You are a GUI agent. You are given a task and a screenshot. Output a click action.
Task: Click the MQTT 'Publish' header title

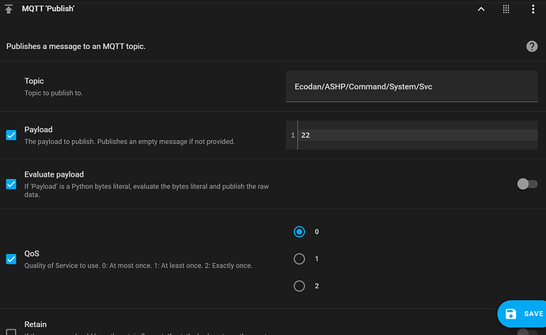pyautogui.click(x=48, y=9)
